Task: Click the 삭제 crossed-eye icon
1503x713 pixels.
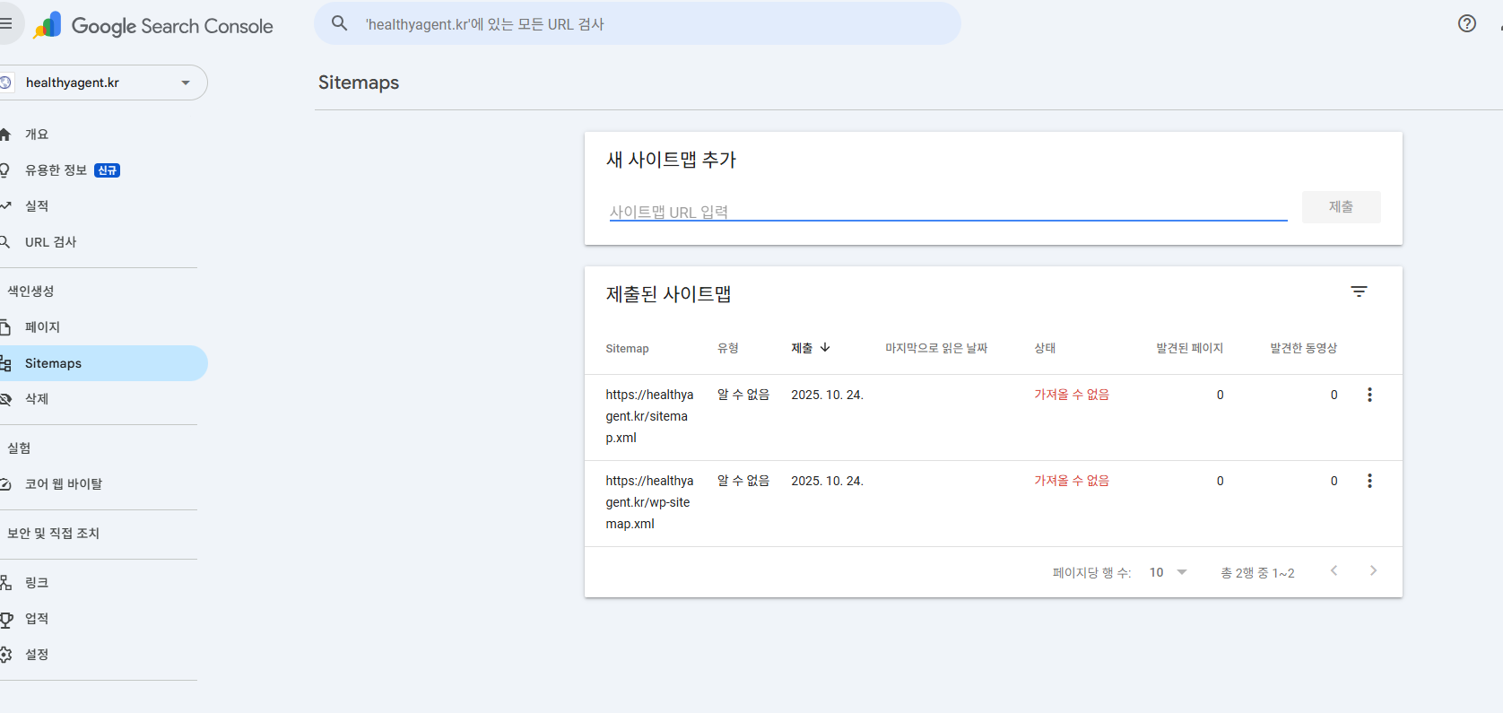Action: tap(5, 399)
